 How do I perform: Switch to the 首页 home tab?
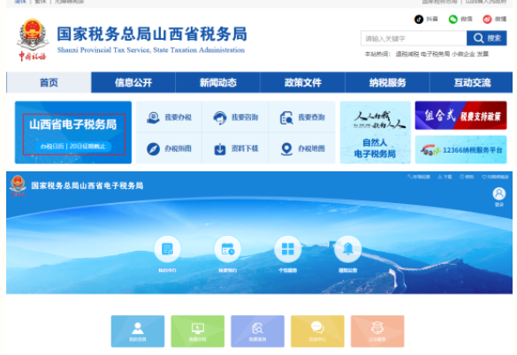(x=49, y=82)
